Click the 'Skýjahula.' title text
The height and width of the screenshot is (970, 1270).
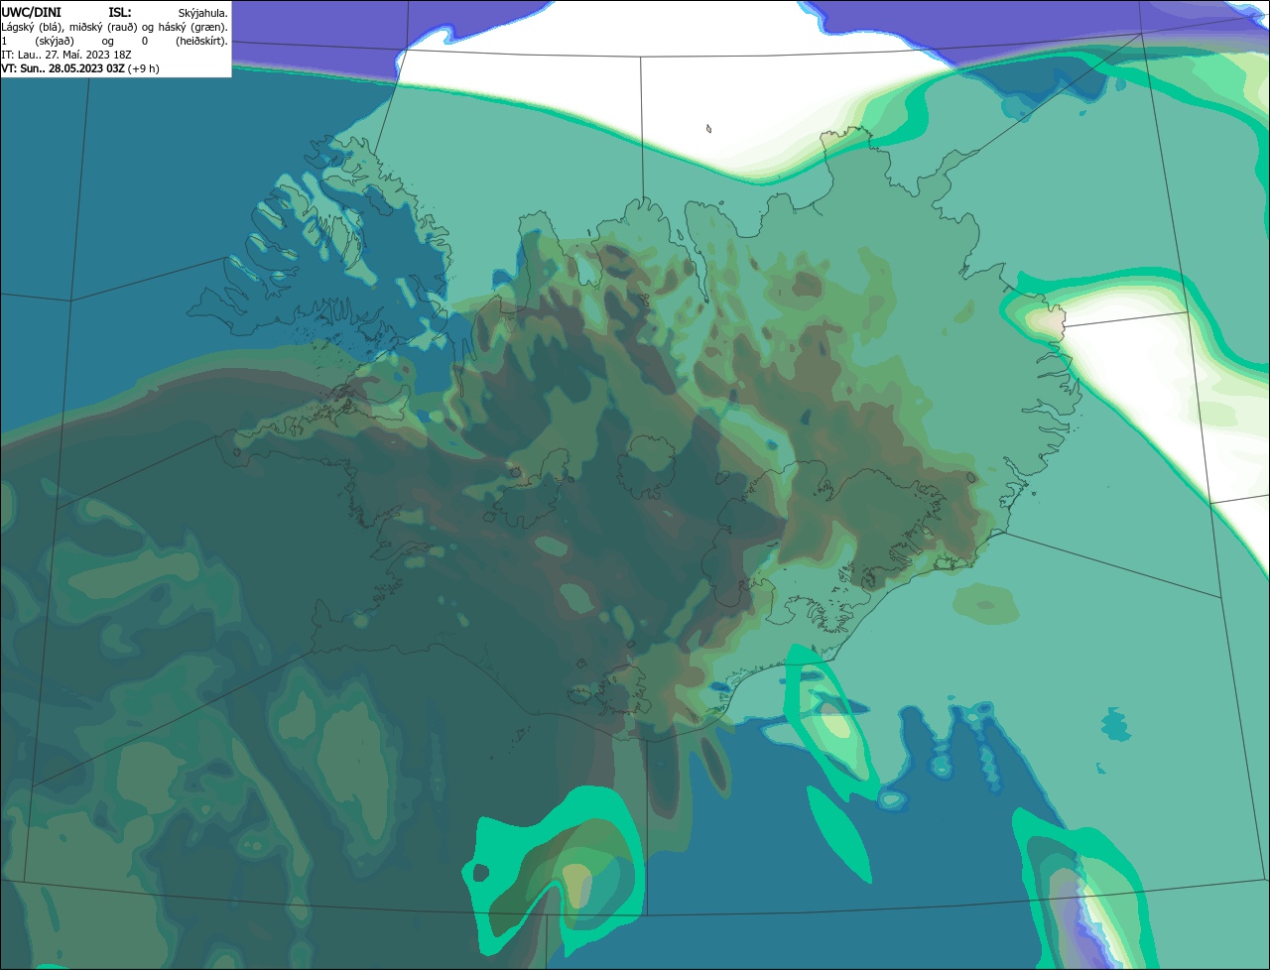[202, 13]
